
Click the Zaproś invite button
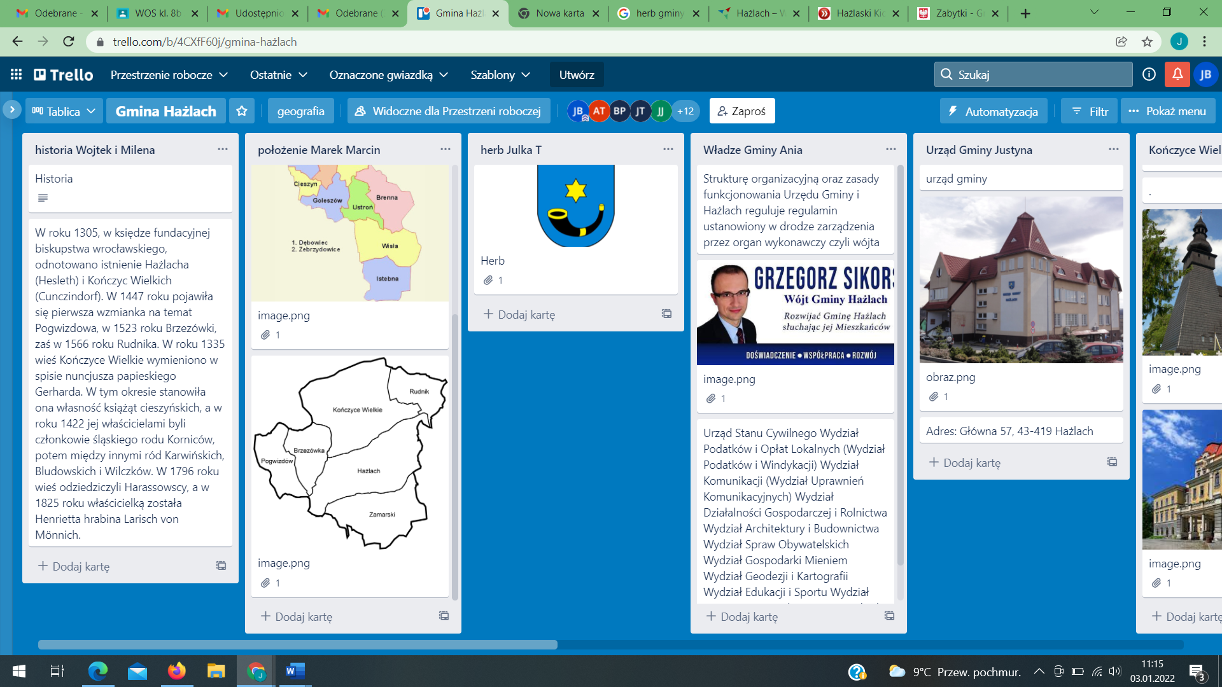pos(742,111)
